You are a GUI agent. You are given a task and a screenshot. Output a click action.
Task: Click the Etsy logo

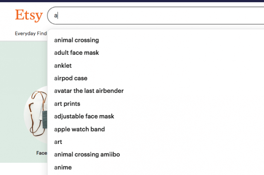(29, 15)
